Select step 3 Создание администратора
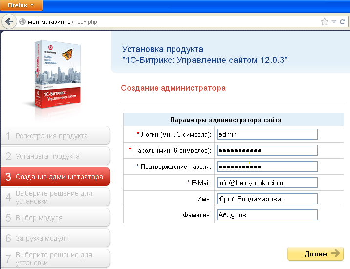 pos(56,177)
